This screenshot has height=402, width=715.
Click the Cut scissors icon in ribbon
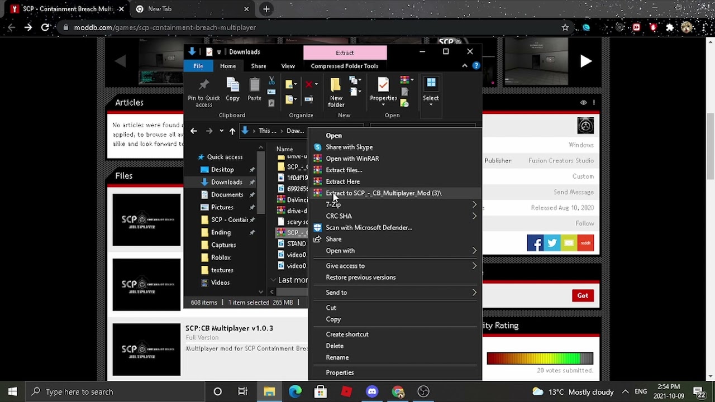point(271,81)
